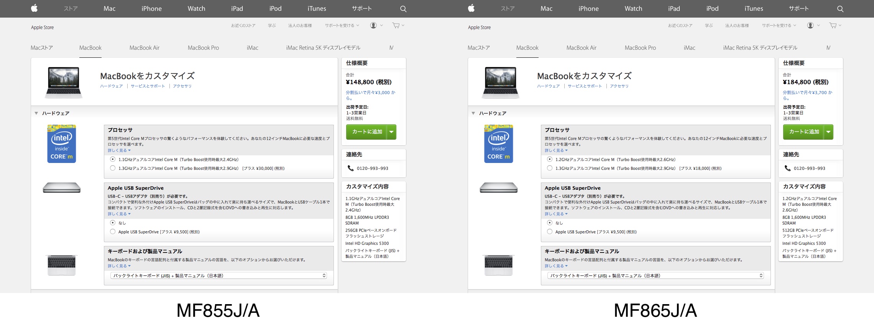Viewport: 874px width, 329px height.
Task: Choose なし for SuperDrive on the MF855J/A page
Action: click(113, 223)
